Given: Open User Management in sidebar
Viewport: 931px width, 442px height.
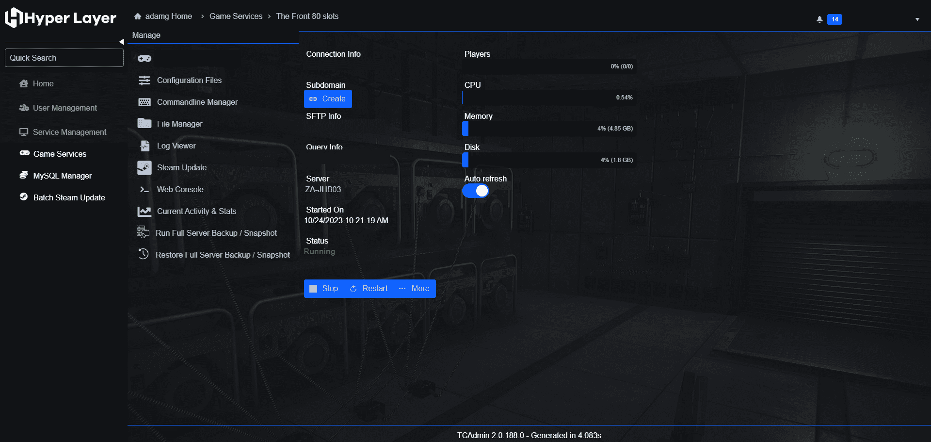Looking at the screenshot, I should tap(65, 108).
